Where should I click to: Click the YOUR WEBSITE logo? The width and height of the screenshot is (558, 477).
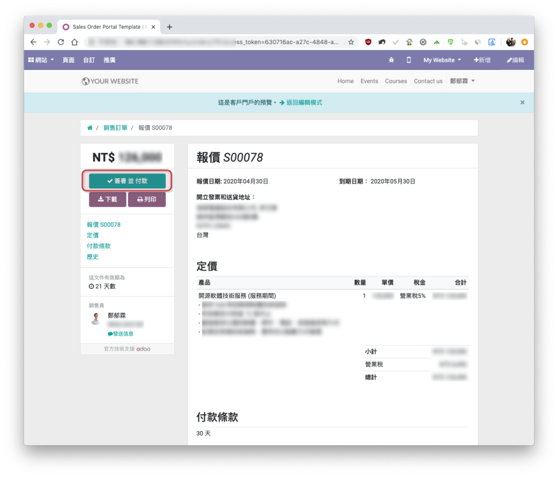click(110, 81)
